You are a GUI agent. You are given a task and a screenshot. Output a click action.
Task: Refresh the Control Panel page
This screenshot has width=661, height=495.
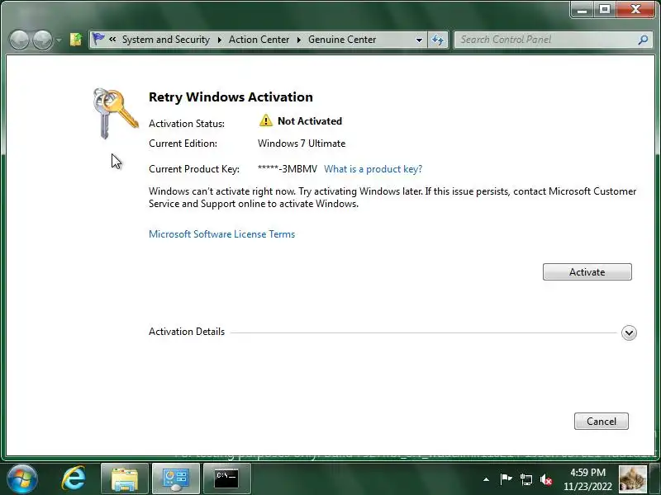point(438,40)
